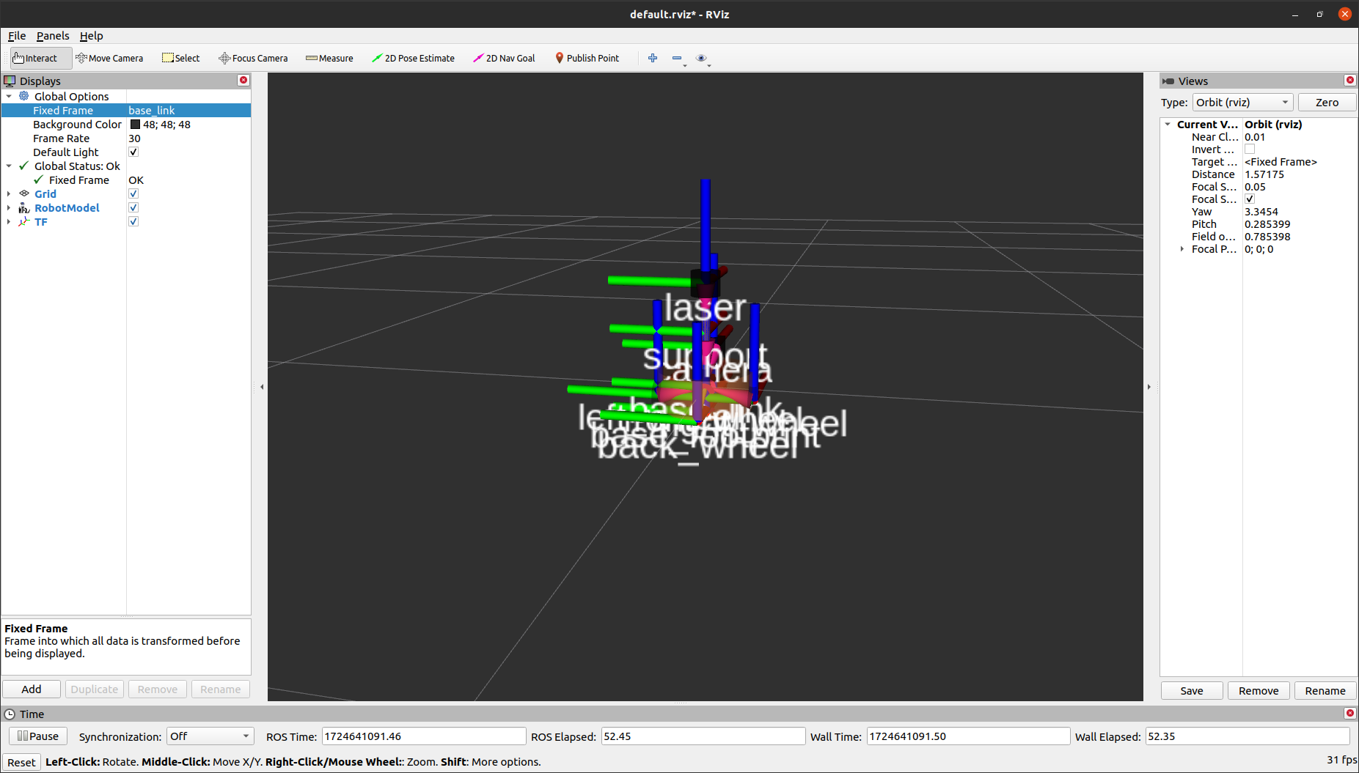Disable the Grid display checkbox
Screen dimensions: 1359x773
(133, 194)
